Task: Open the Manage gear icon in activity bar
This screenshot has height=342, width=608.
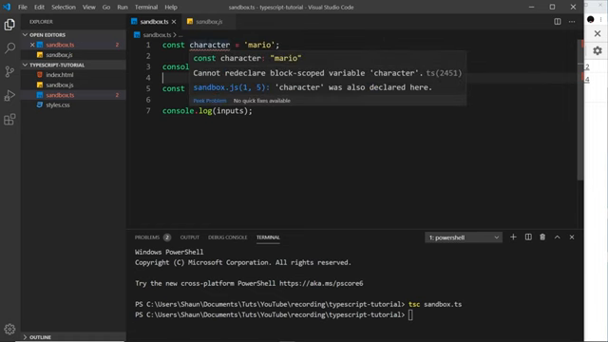Action: [9, 330]
